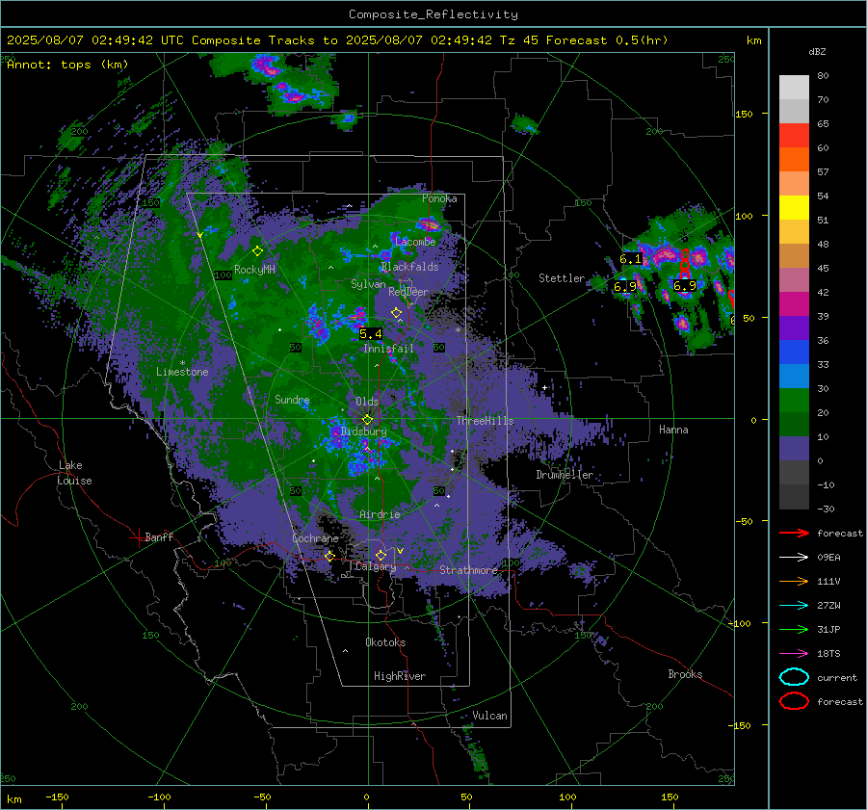Click the Cochrane city label
This screenshot has width=867, height=810.
[x=315, y=538]
